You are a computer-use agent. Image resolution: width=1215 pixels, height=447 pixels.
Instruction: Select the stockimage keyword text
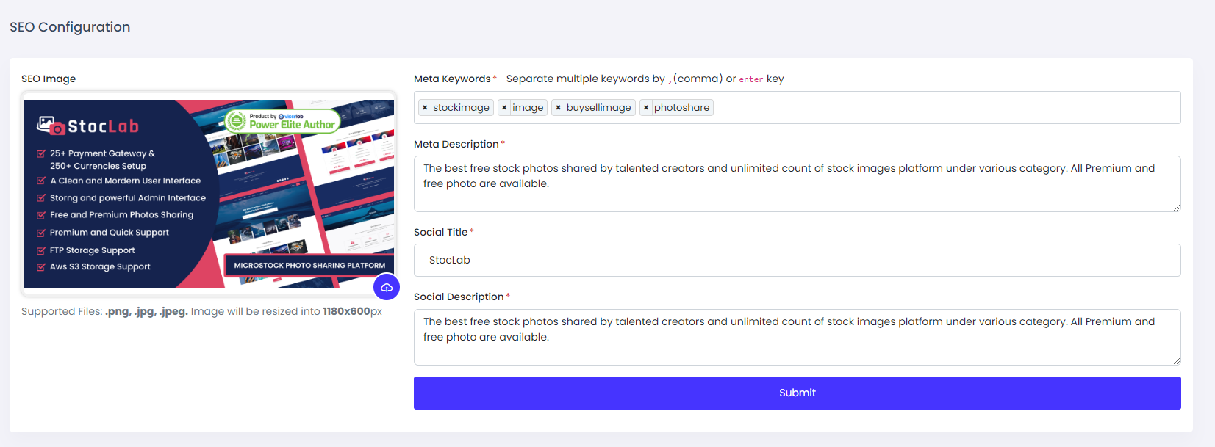(461, 108)
